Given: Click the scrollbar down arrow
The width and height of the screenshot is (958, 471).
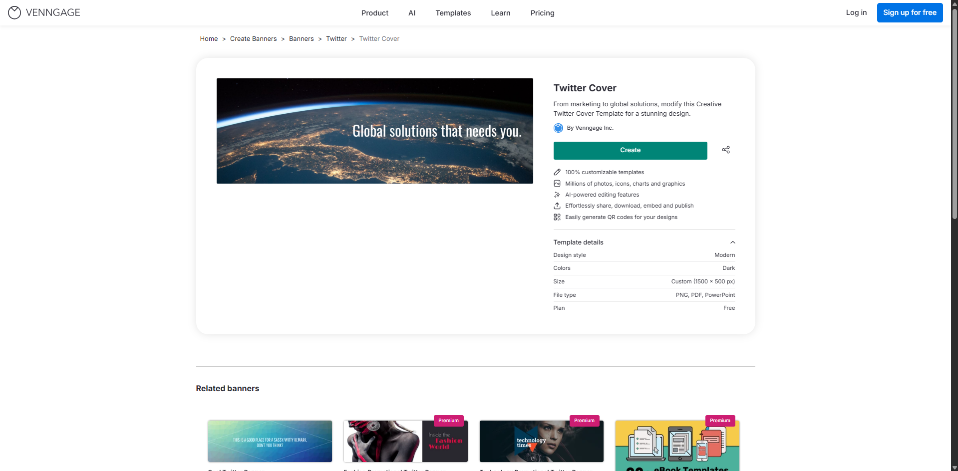Looking at the screenshot, I should pos(955,468).
